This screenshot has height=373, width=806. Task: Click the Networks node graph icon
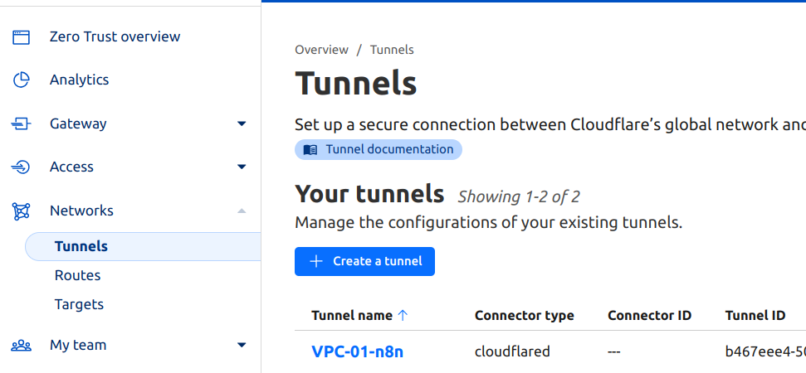21,211
